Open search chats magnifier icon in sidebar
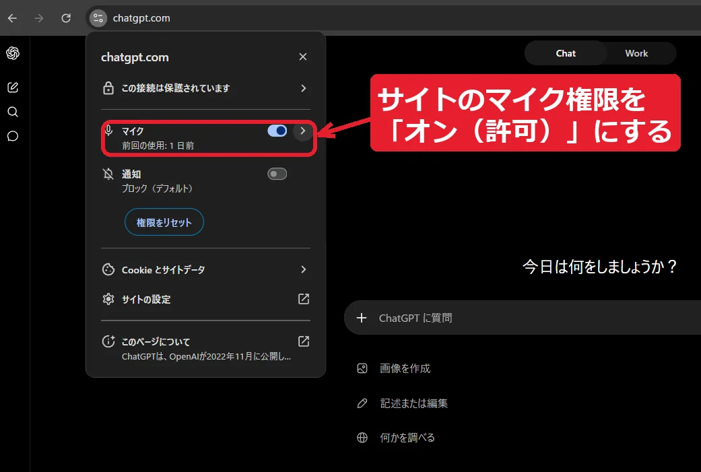The image size is (701, 472). click(13, 112)
